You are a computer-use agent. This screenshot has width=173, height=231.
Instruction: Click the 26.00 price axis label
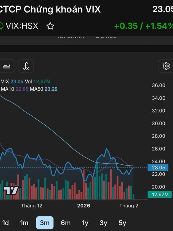158,149
